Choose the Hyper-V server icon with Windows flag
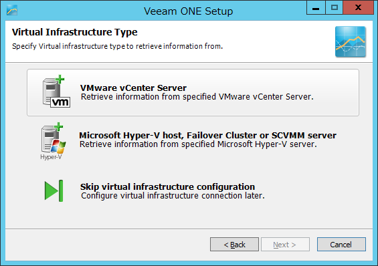Screen dimensions: 378x266 click(54, 138)
